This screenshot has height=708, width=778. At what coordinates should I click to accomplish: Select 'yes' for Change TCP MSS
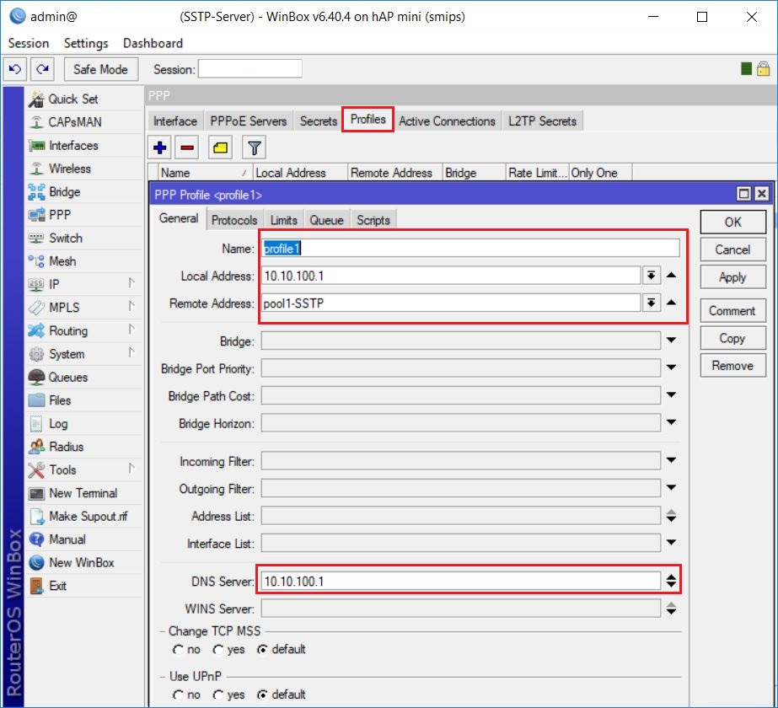pyautogui.click(x=217, y=650)
